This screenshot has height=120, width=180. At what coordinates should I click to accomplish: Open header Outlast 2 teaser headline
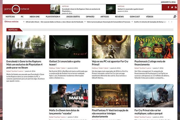130,9
